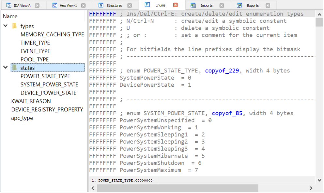Viewport: 324px width, 193px height.
Task: Select SYSTEM_POWER_STATE in the tree
Action: tap(49, 84)
